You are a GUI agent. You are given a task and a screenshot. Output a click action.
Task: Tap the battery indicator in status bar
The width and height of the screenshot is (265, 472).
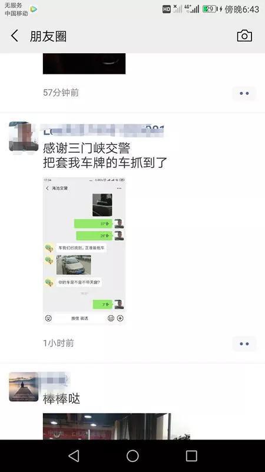click(210, 9)
